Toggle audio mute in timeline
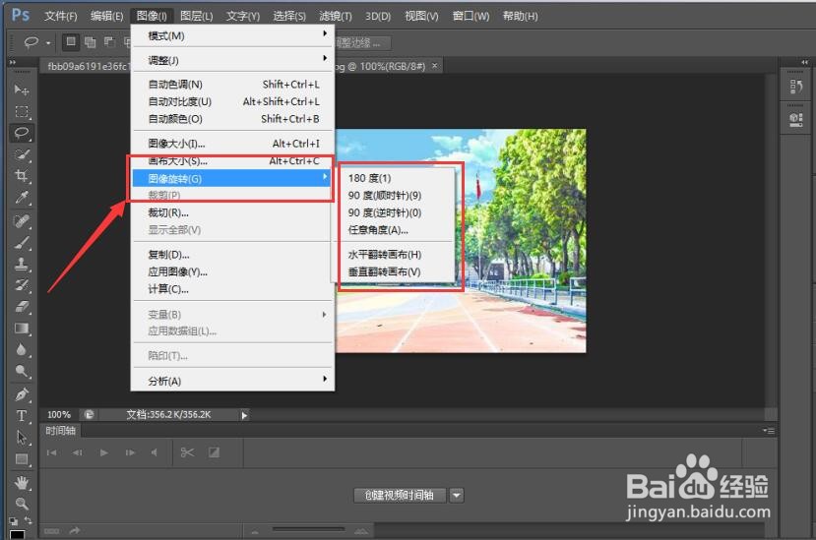The width and height of the screenshot is (816, 540). [x=154, y=452]
